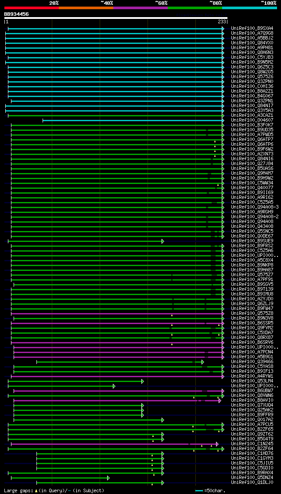
Task: Select hit label UniRef100_A5C8X4
Action: [x=252, y=260]
